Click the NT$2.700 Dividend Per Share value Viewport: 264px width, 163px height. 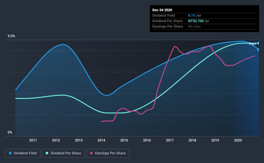tap(196, 21)
